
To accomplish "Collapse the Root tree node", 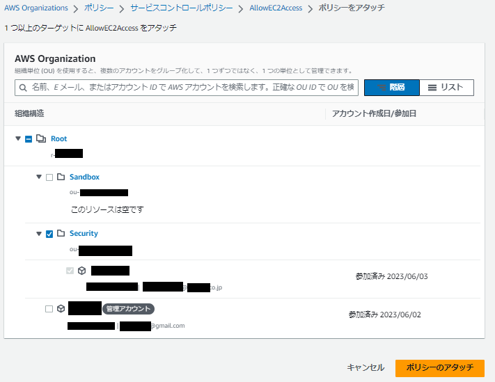I will (18, 138).
